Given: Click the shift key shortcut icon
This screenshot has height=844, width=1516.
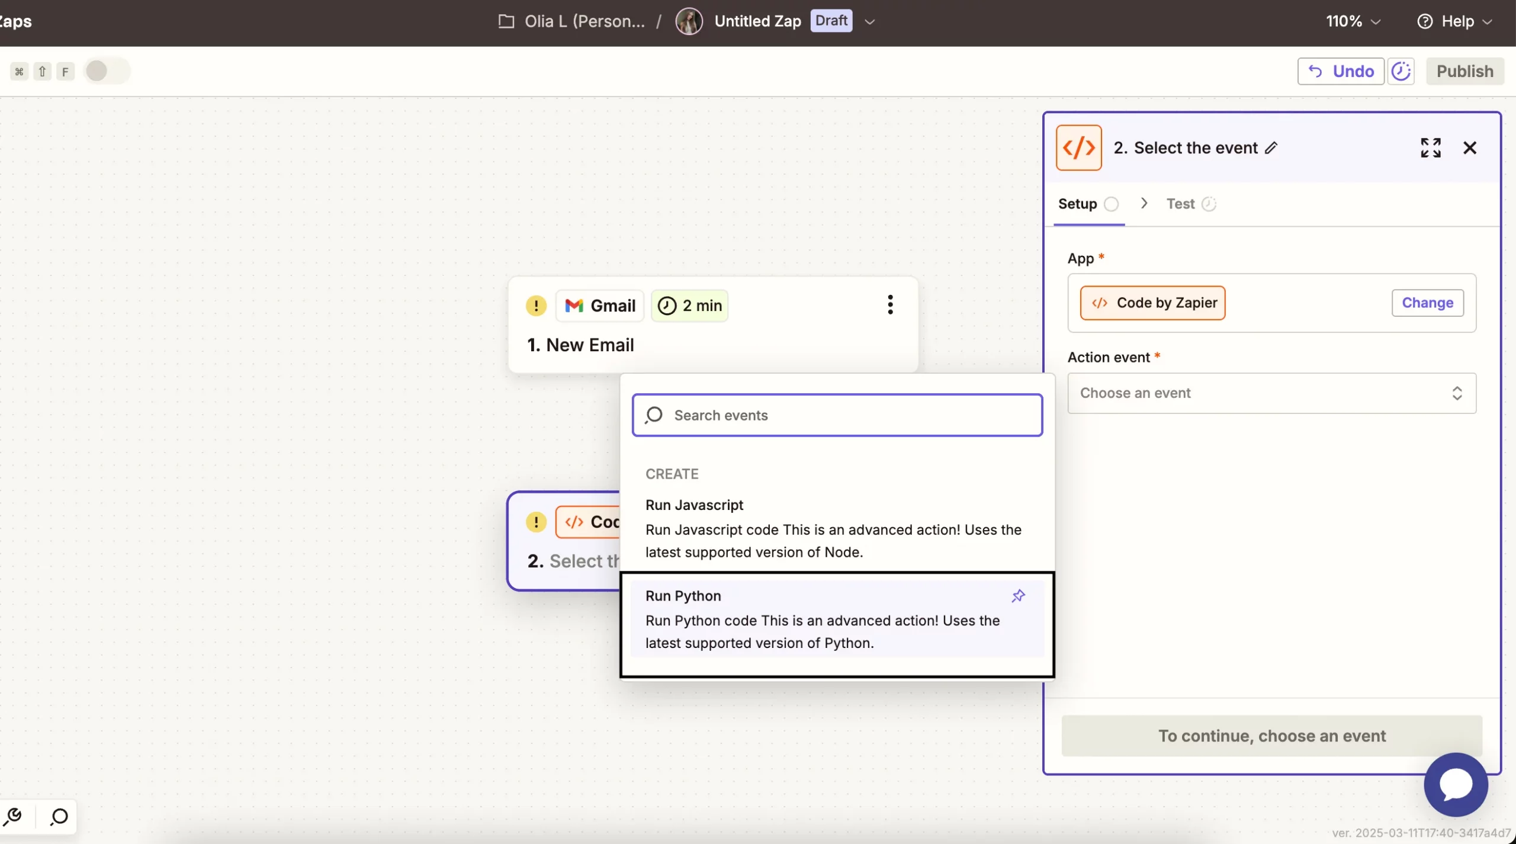Looking at the screenshot, I should pos(42,72).
